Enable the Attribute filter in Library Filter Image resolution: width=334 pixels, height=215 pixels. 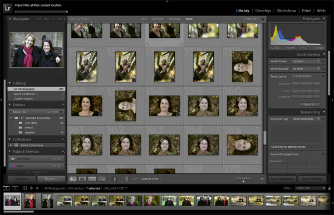[x=158, y=19]
